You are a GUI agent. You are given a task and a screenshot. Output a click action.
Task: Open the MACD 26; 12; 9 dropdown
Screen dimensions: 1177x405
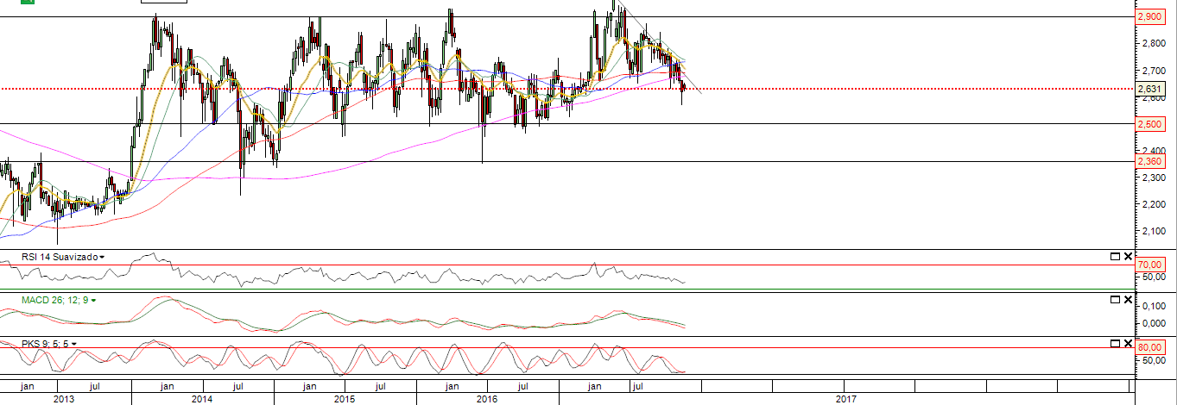[93, 300]
